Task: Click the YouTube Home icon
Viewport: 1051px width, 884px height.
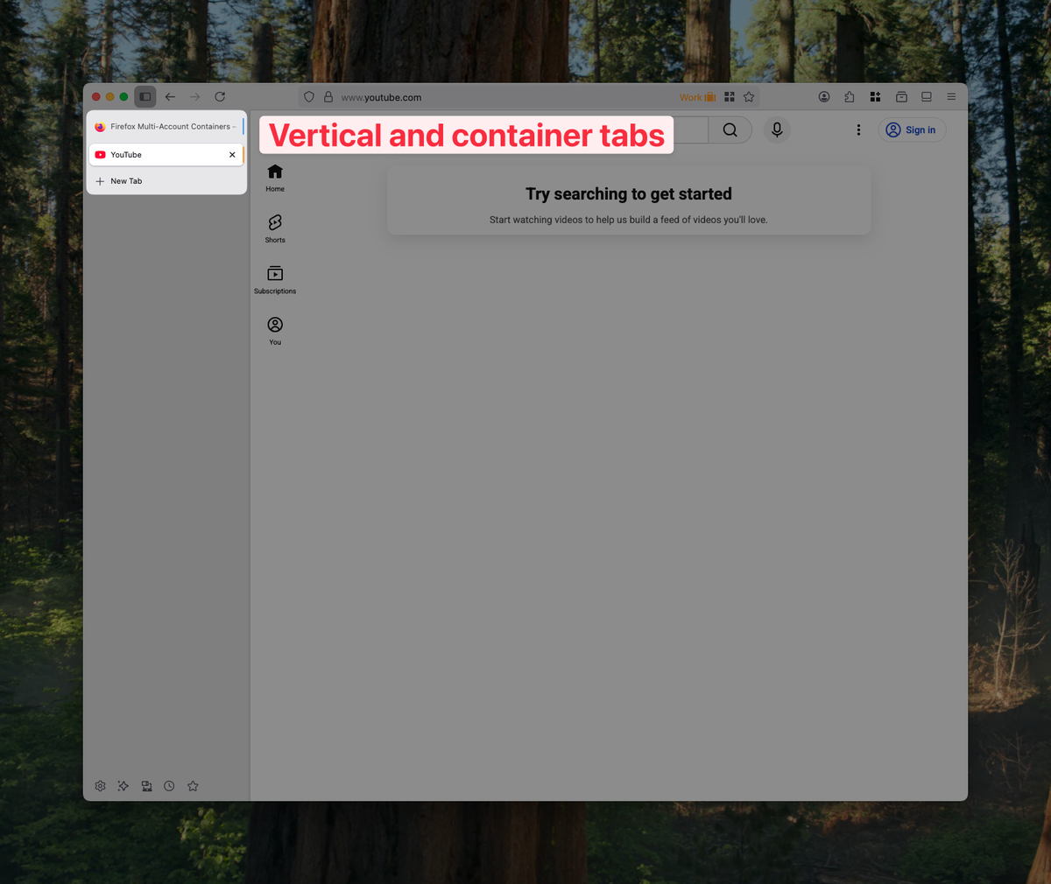Action: 274,176
